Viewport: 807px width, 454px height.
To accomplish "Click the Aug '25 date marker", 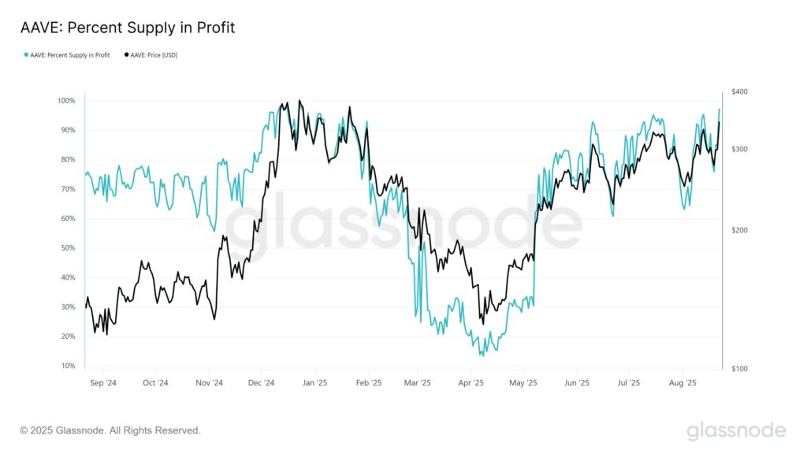I will 682,384.
